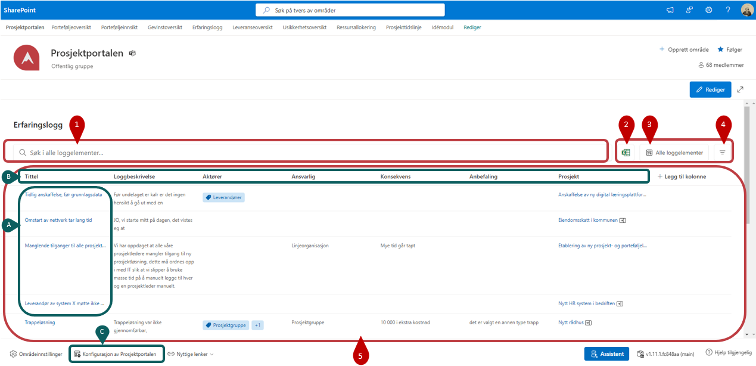
Task: Click the search in log elements field
Action: click(x=310, y=153)
